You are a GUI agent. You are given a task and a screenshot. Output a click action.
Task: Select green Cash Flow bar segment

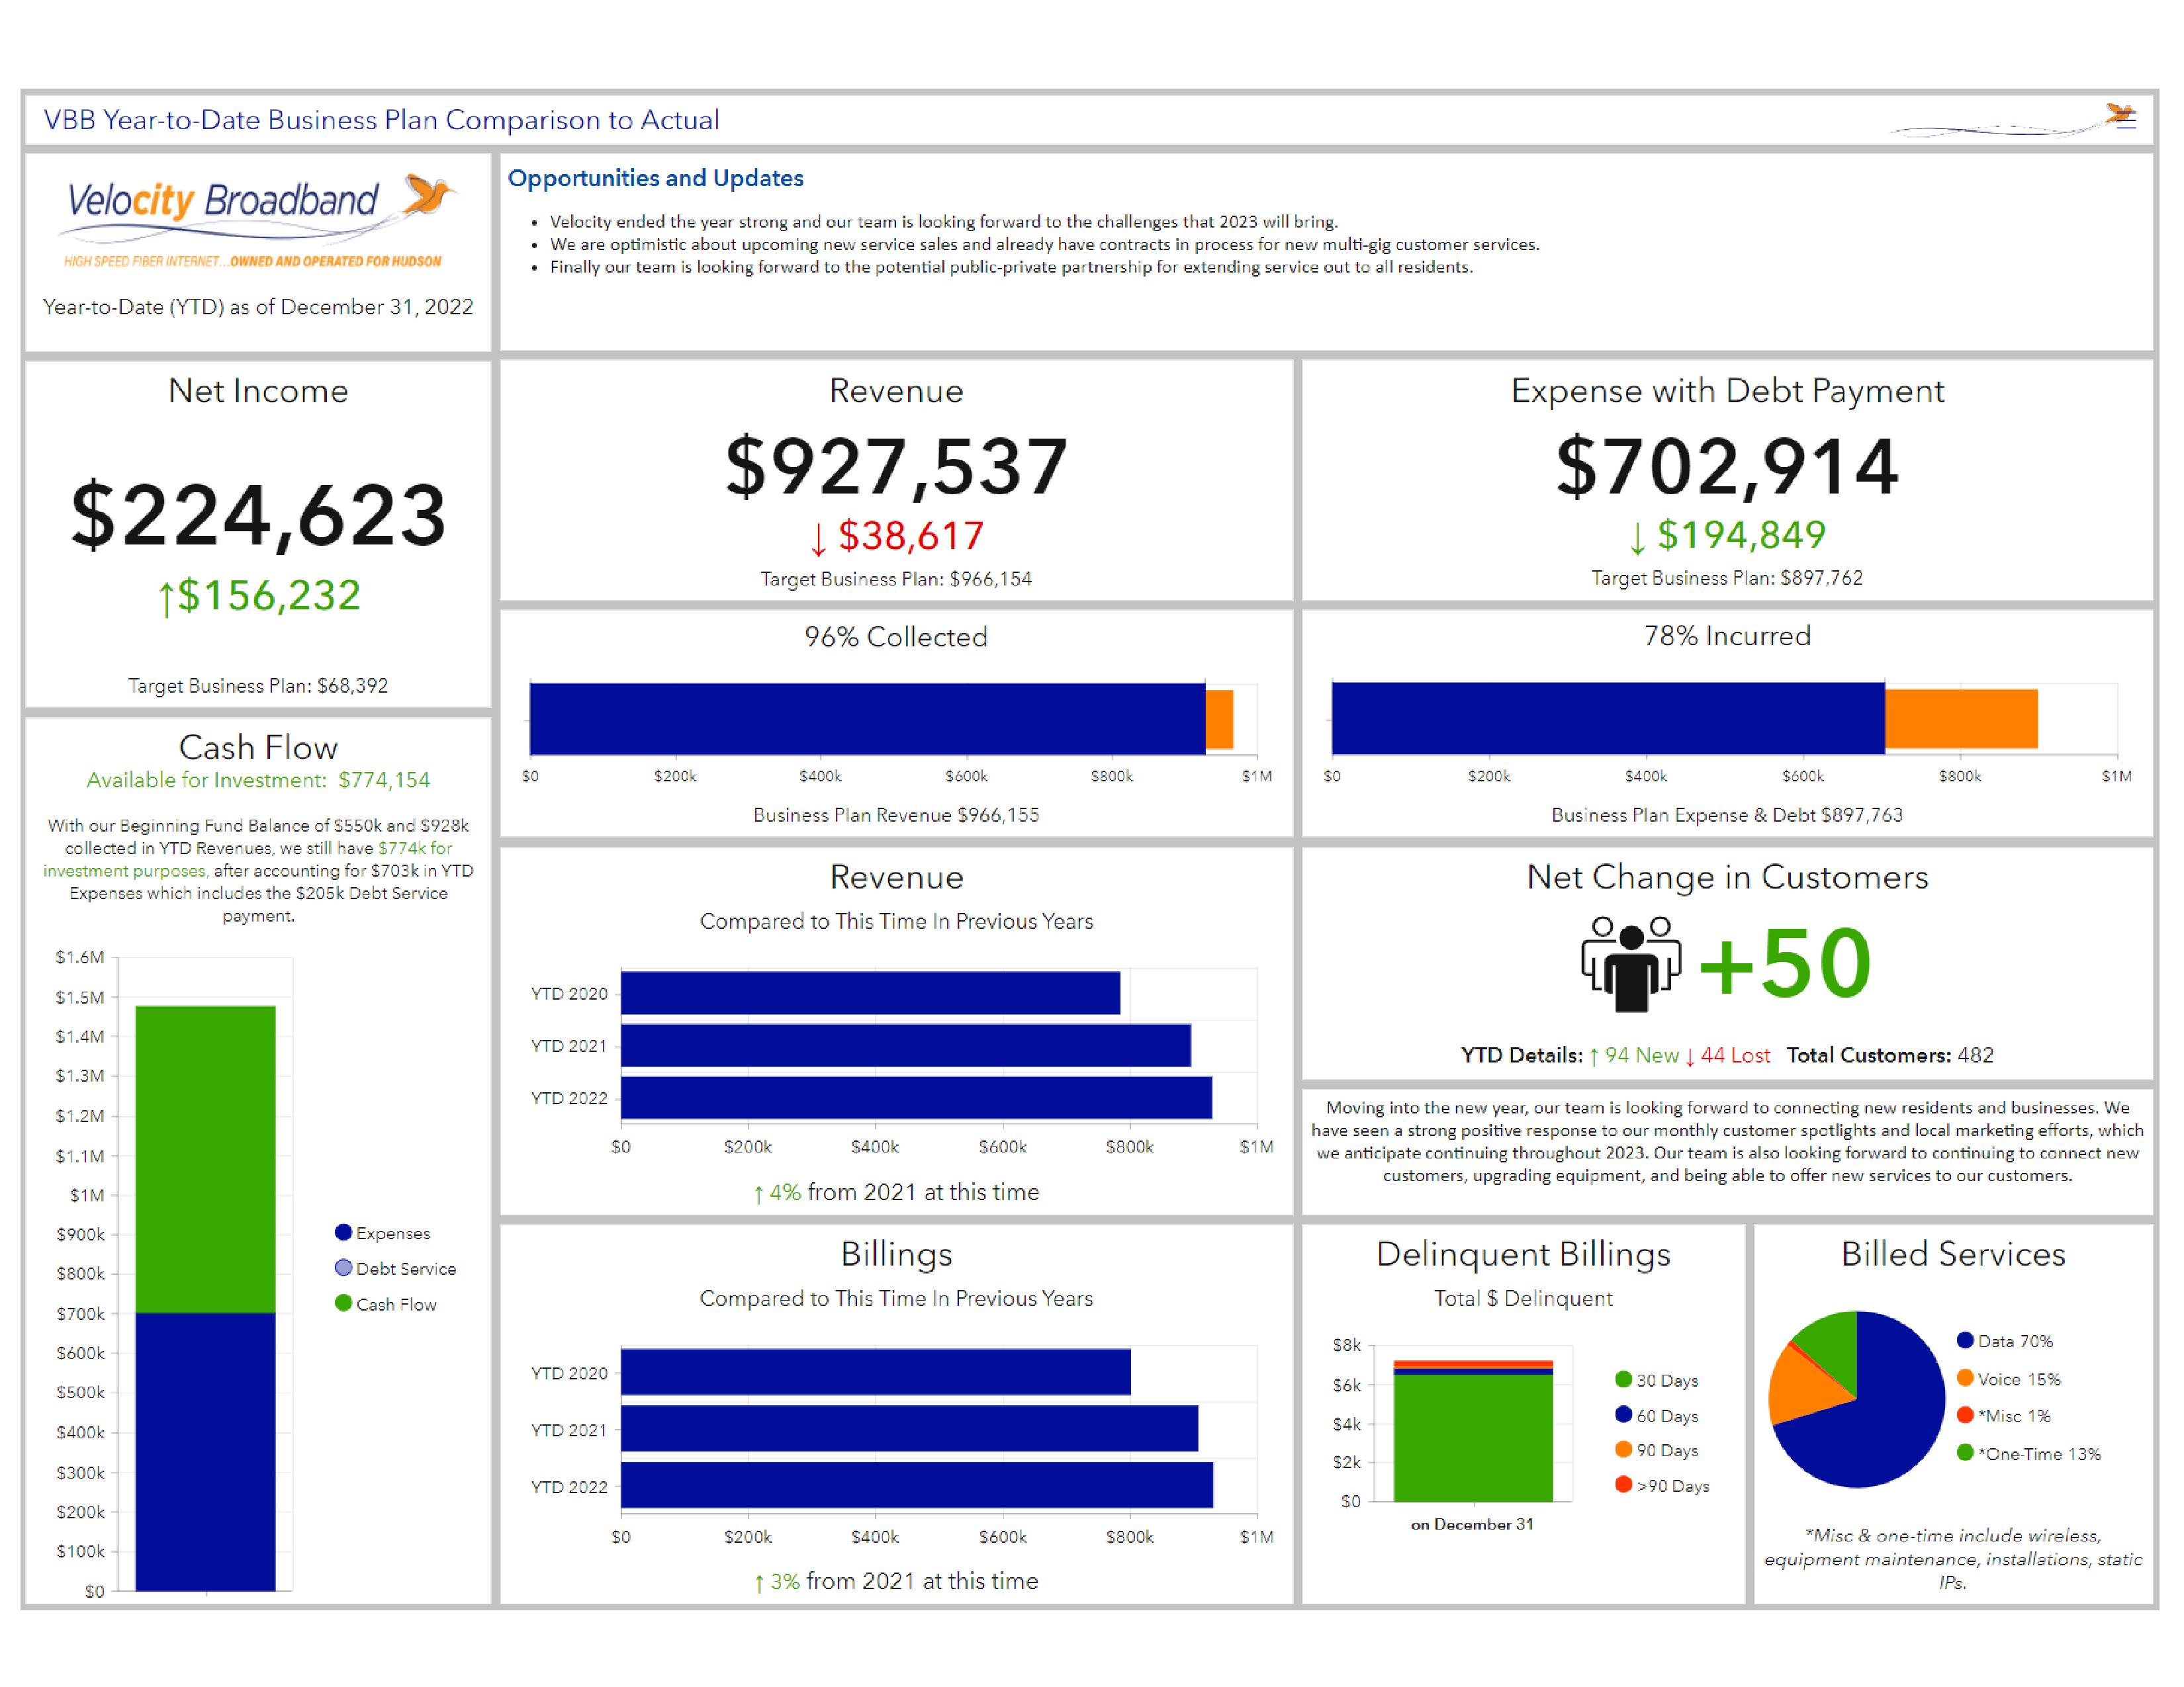pyautogui.click(x=205, y=1159)
